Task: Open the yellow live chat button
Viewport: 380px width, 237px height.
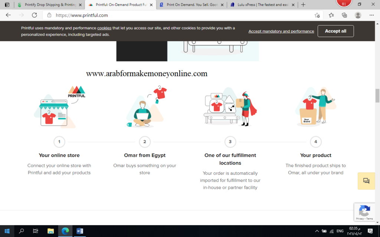Action: click(366, 181)
